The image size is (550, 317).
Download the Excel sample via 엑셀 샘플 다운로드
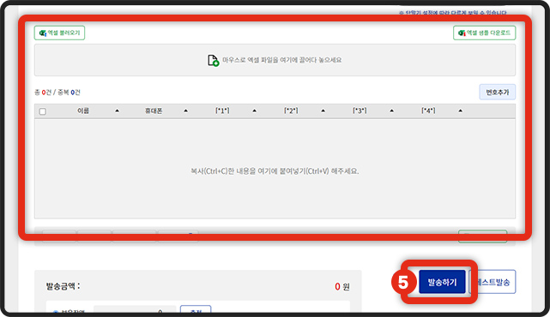(x=484, y=33)
